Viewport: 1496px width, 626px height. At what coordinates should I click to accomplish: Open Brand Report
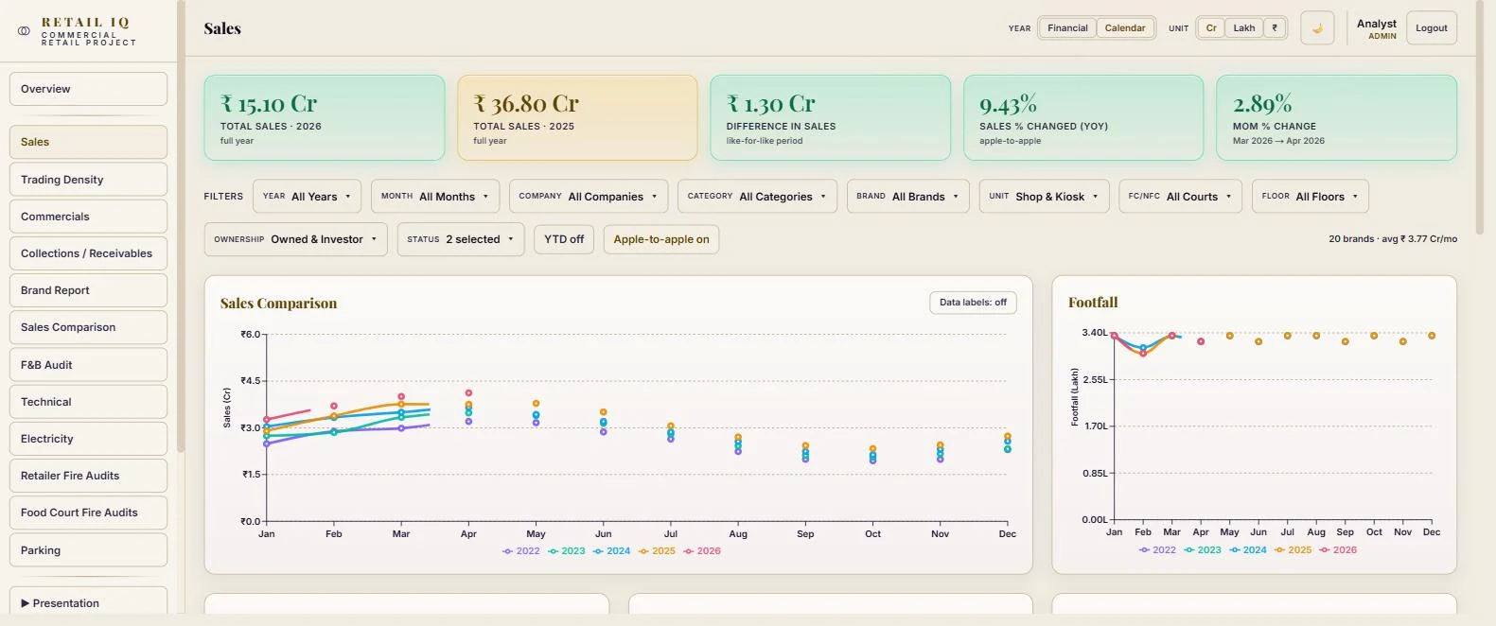point(88,290)
